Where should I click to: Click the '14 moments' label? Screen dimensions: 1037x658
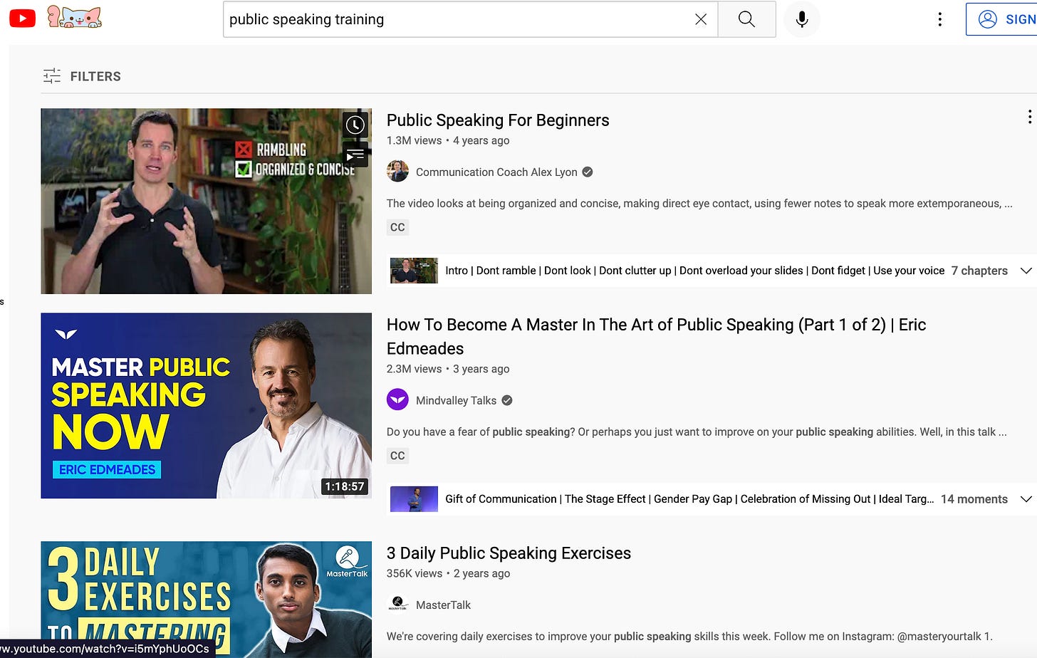(x=974, y=499)
